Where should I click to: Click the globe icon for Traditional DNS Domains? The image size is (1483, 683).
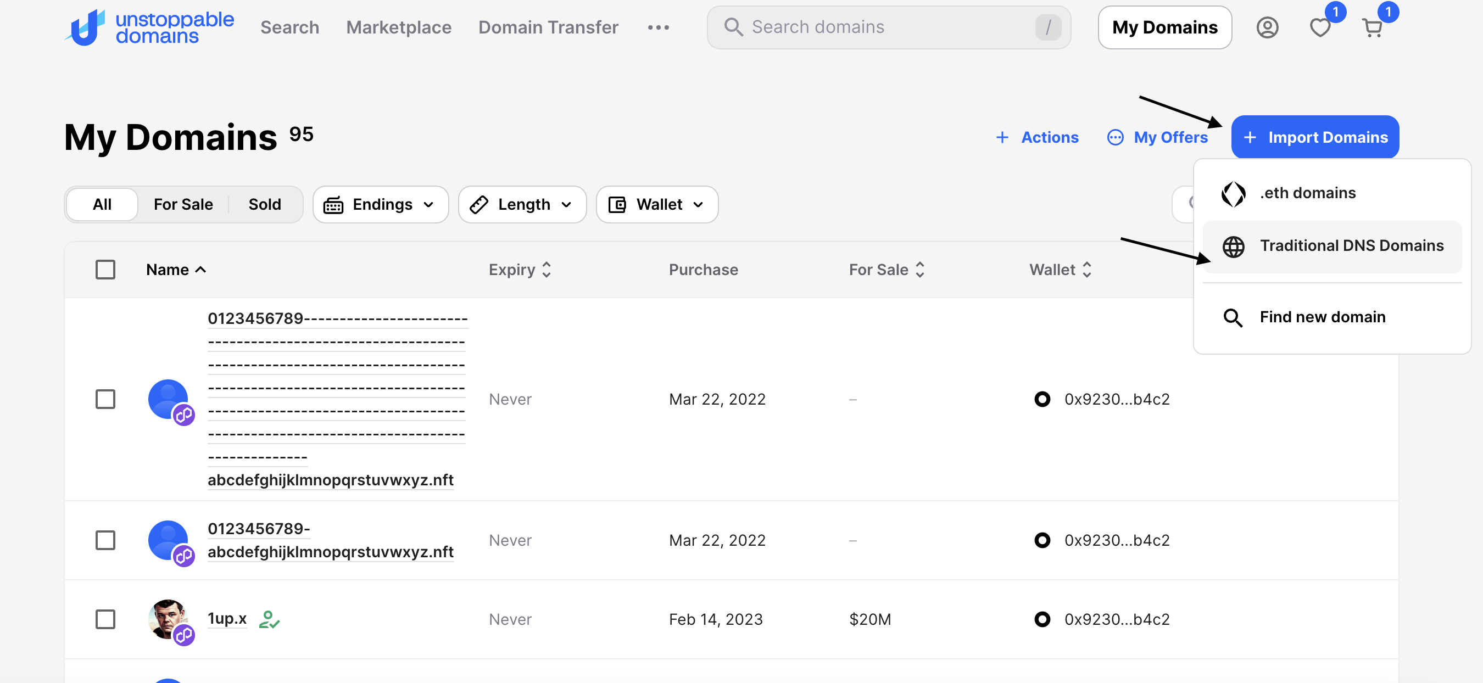tap(1234, 246)
